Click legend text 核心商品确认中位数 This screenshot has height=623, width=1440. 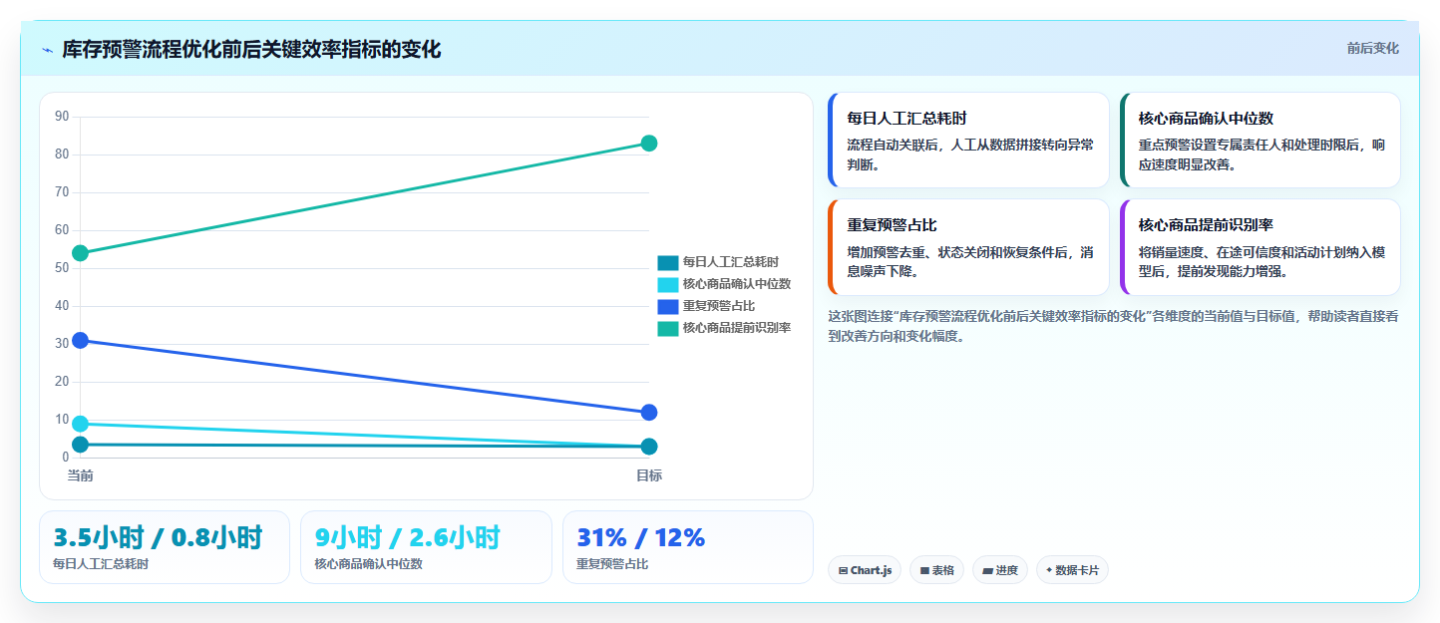[x=737, y=285]
